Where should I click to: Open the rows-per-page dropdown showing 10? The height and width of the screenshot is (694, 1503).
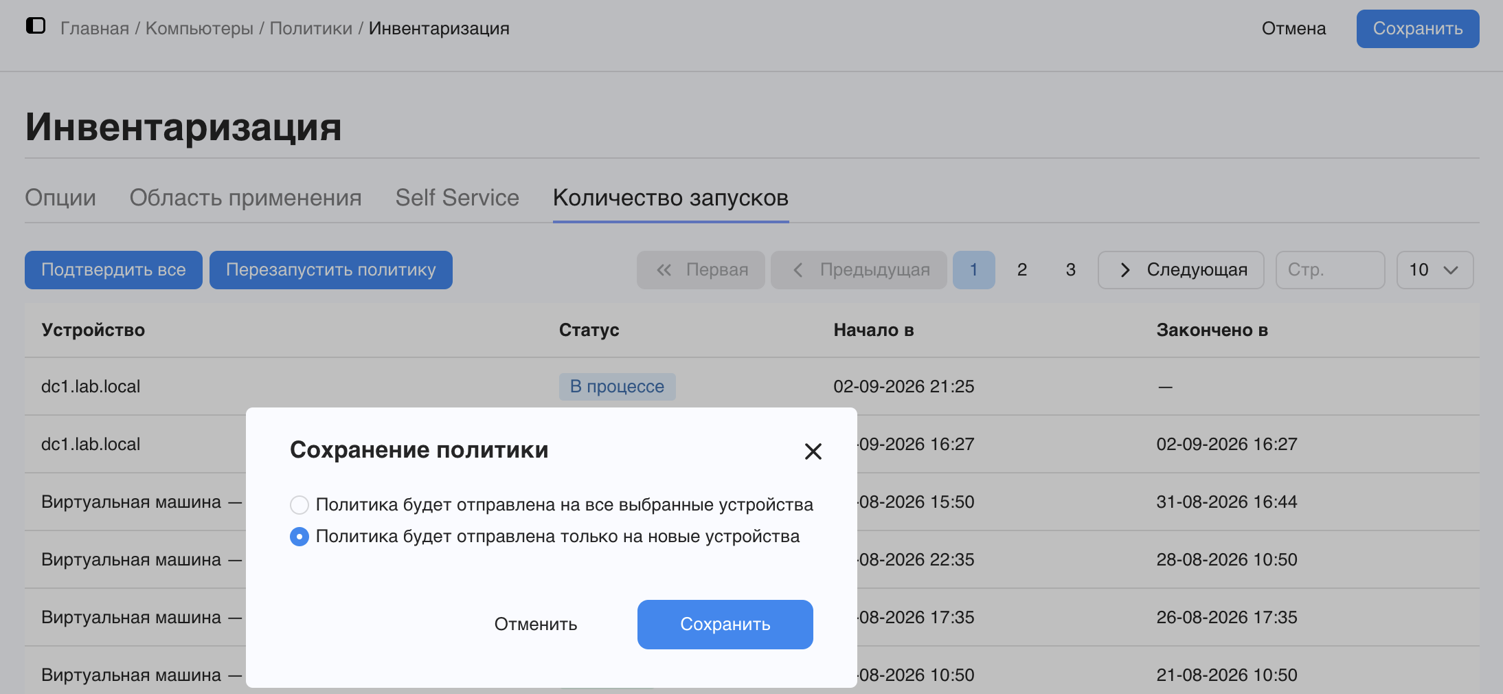click(1435, 270)
